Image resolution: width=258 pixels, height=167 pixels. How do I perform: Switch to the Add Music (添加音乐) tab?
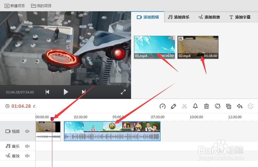coord(178,17)
